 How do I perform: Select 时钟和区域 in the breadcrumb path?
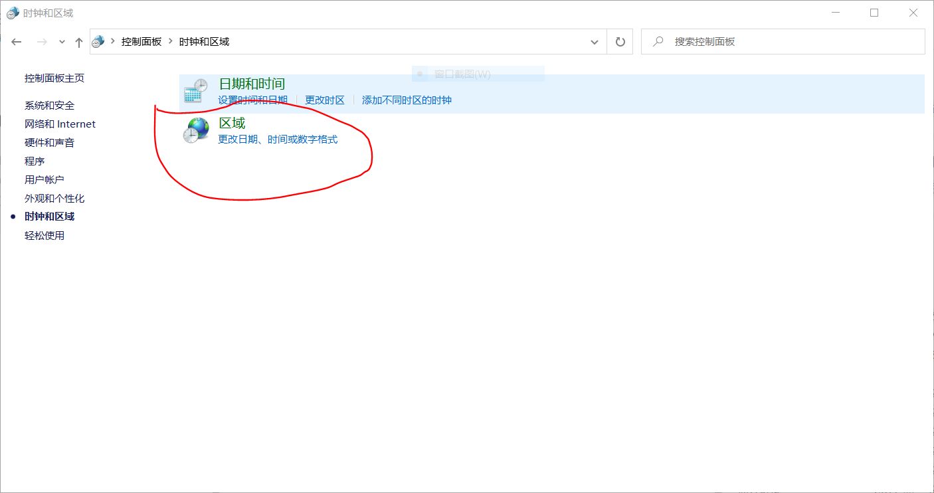(204, 41)
